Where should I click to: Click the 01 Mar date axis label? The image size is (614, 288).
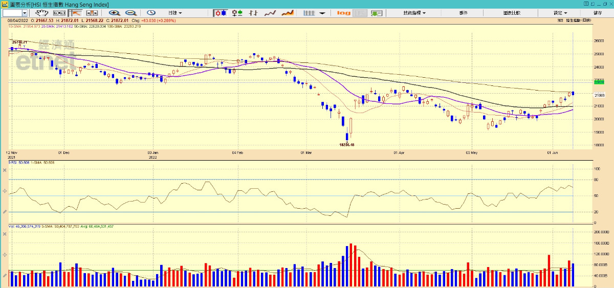tap(306, 152)
